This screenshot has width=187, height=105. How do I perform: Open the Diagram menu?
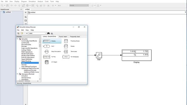pos(24,1)
